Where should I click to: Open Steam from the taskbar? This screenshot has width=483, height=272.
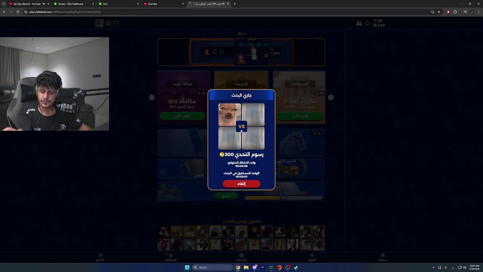point(296,267)
